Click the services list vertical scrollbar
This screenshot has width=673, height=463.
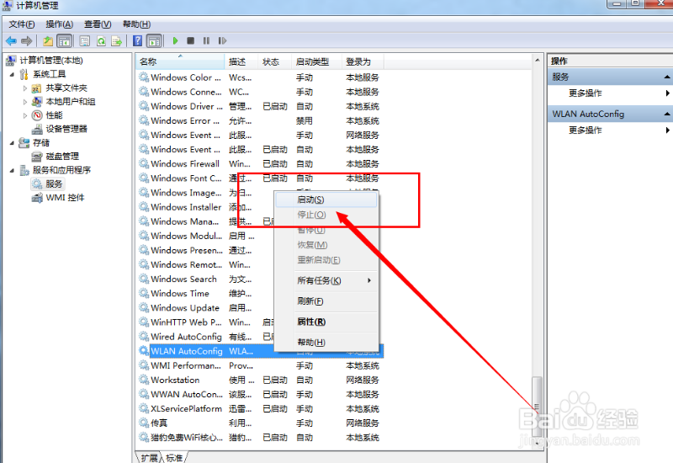point(538,253)
